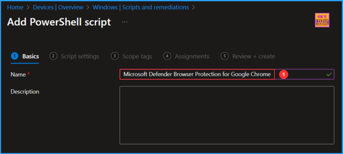The width and height of the screenshot is (343, 154).
Task: Switch to Script settings step
Action: pyautogui.click(x=74, y=57)
